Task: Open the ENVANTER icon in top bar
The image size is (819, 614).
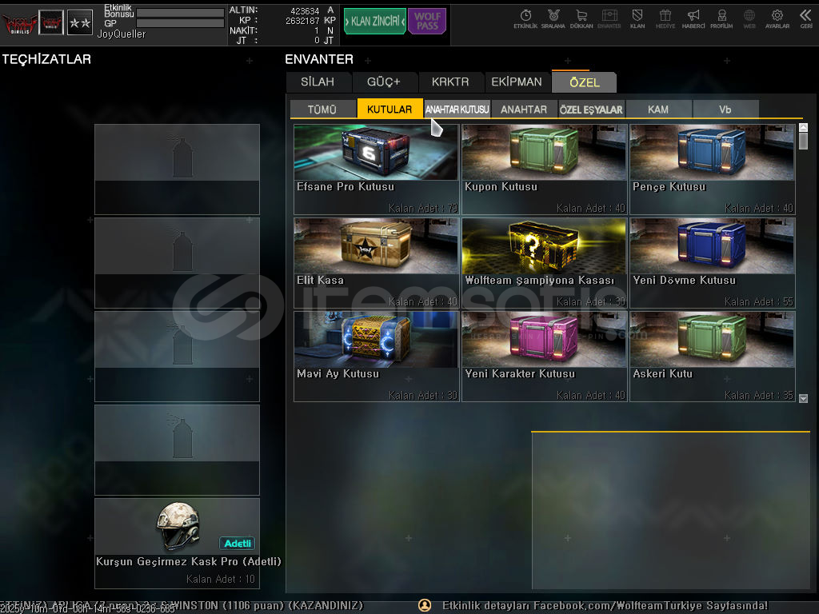Action: click(609, 19)
